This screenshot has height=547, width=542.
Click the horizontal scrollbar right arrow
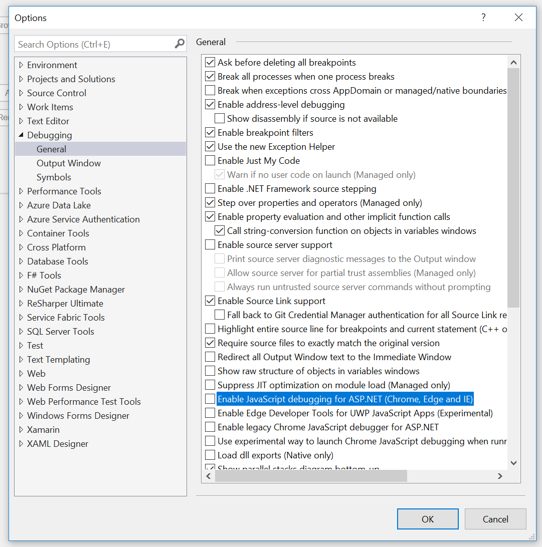tap(500, 476)
